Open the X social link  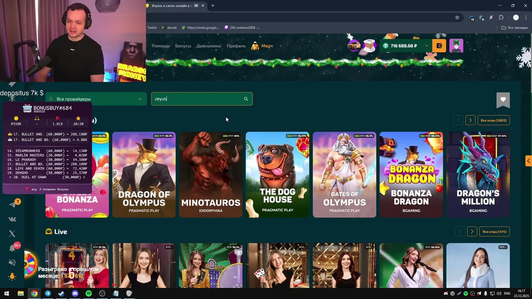pos(12,234)
